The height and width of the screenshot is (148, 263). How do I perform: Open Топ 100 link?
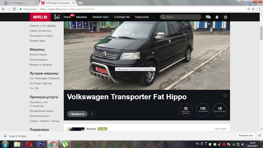pyautogui.click(x=34, y=88)
